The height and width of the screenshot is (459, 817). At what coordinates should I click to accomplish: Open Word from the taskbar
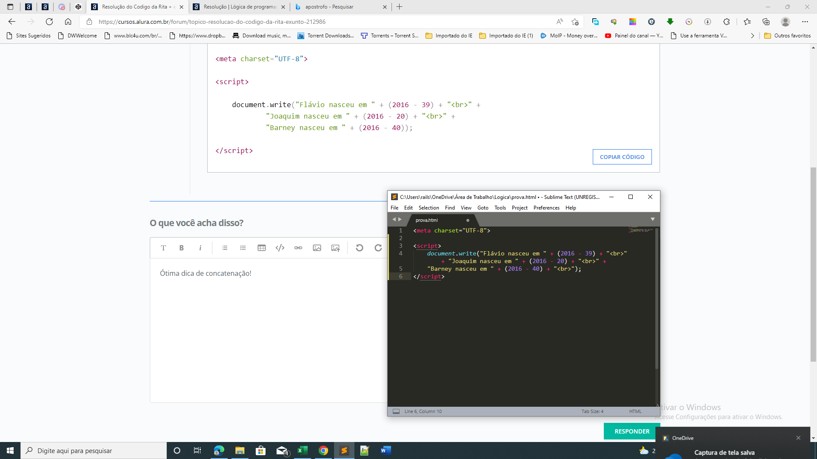click(386, 450)
